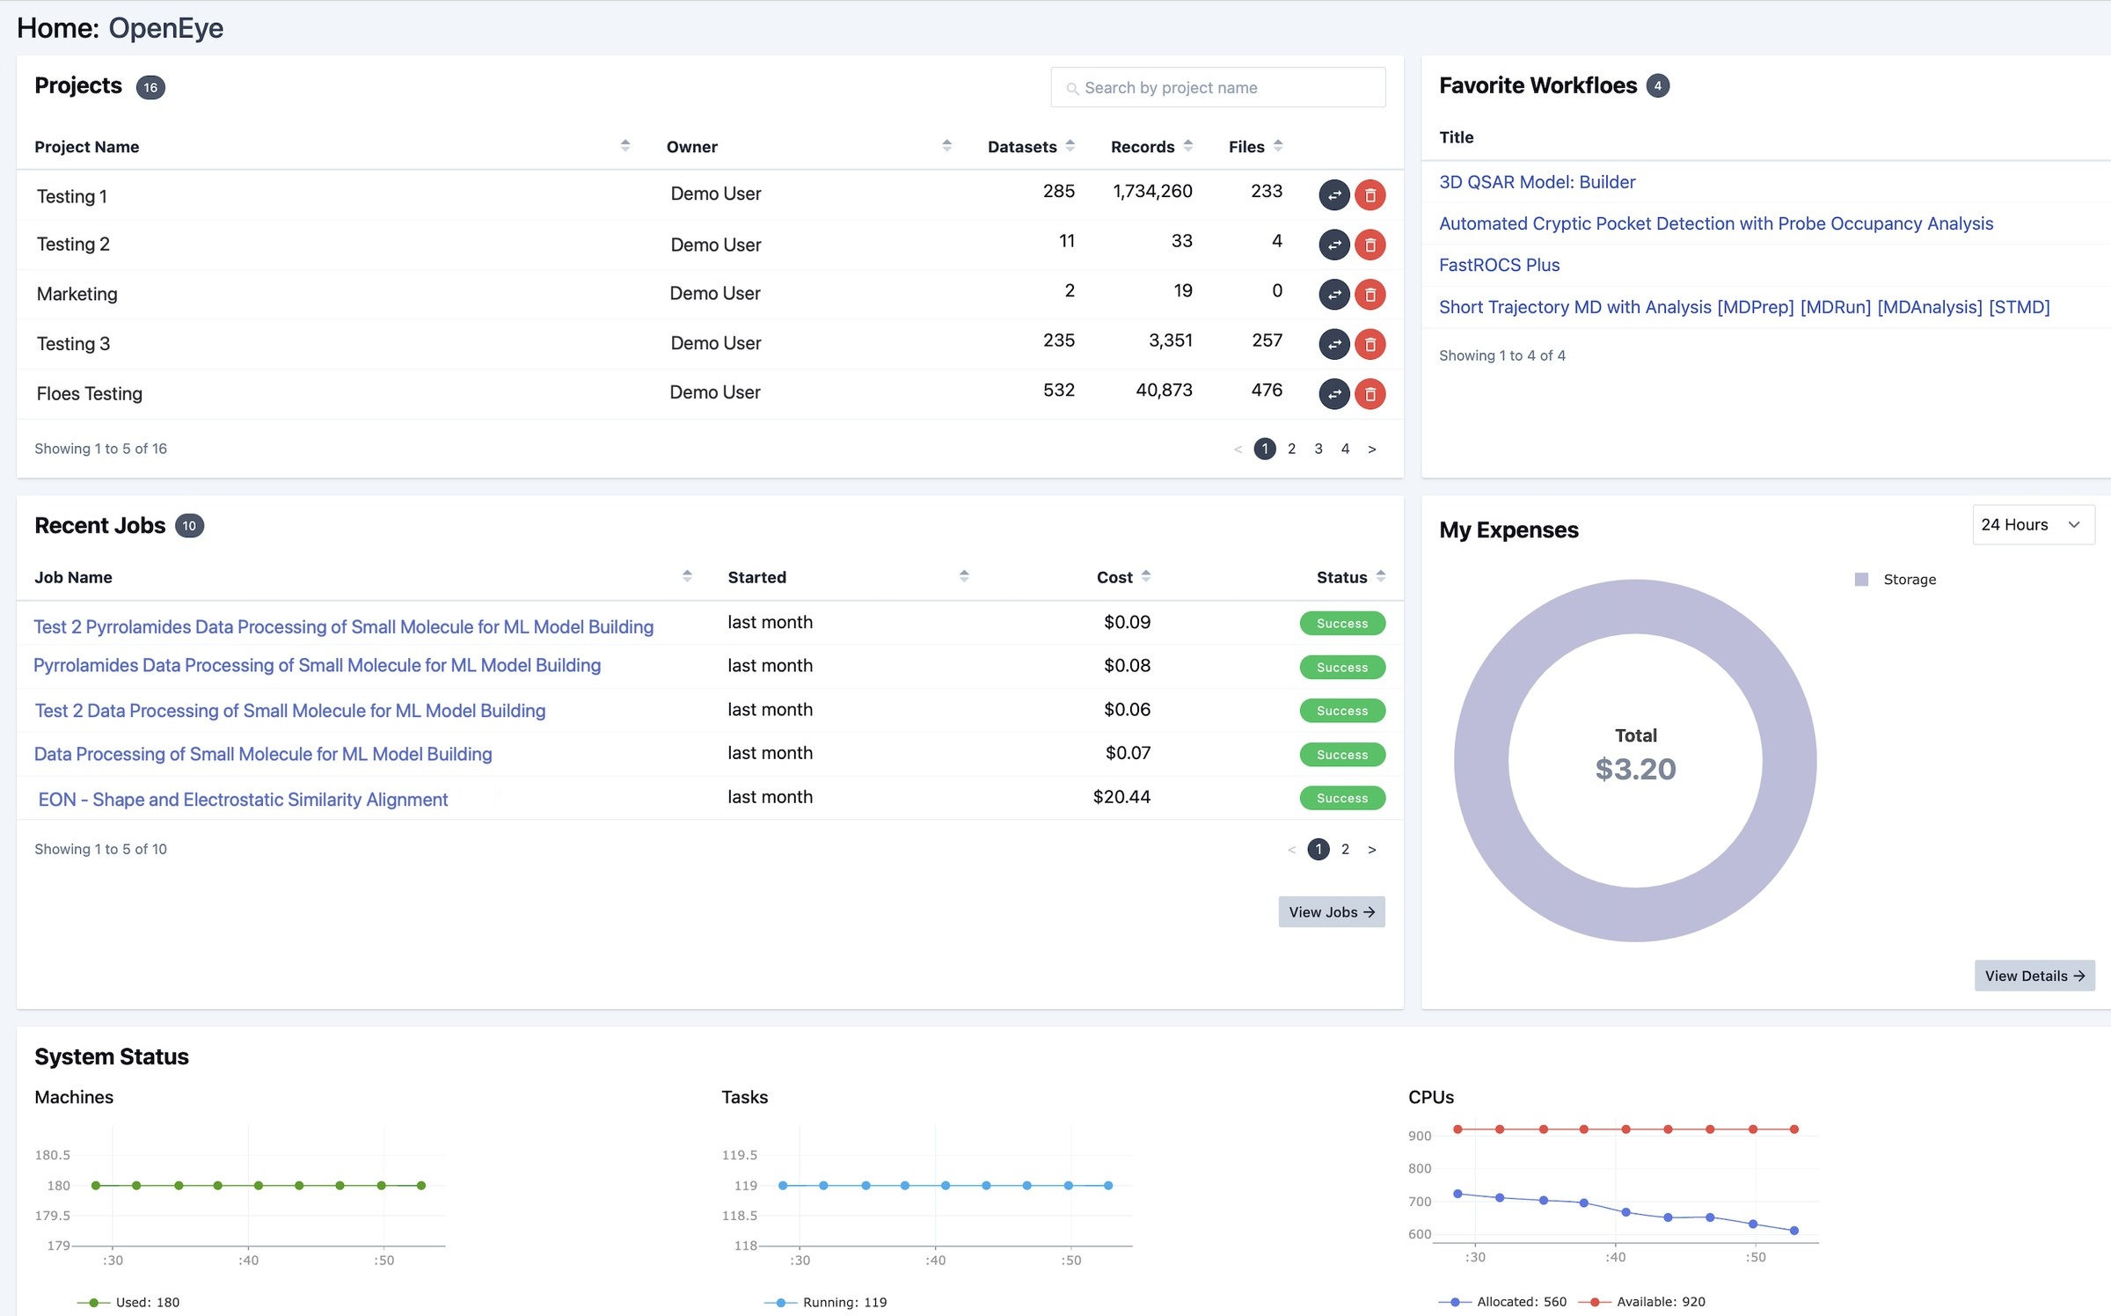Toggle the Available series in CPUs chart
The width and height of the screenshot is (2111, 1316).
(1641, 1302)
